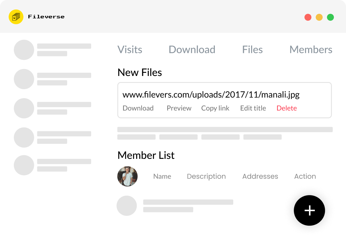Image resolution: width=346 pixels, height=240 pixels.
Task: Click the Action column header
Action: (305, 176)
